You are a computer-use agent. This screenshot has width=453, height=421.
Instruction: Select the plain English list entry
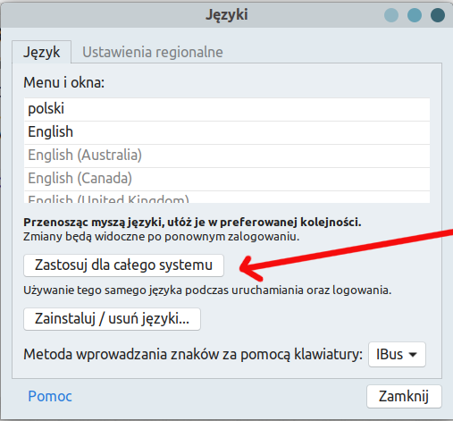pos(227,132)
